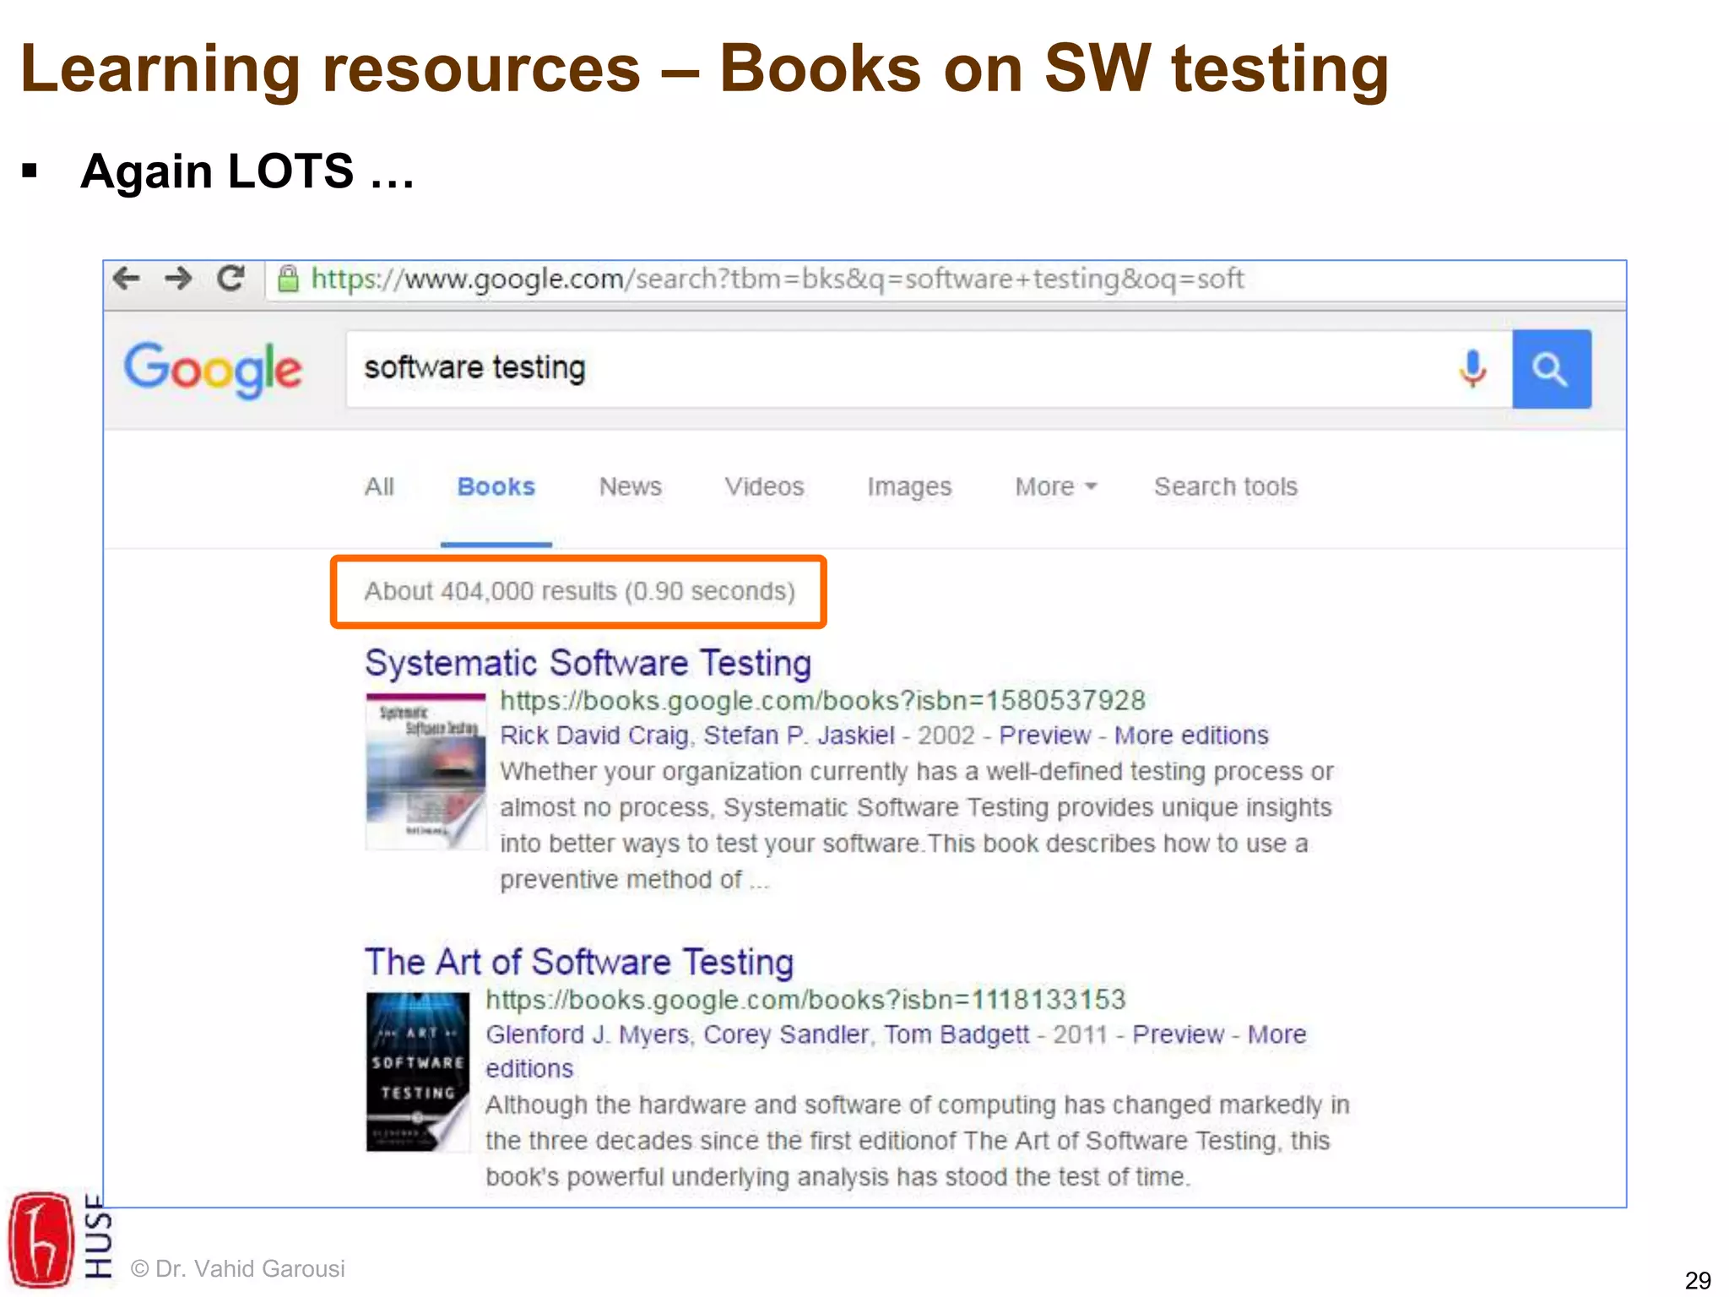This screenshot has width=1729, height=1297.
Task: Expand the More dropdown menu
Action: 1055,486
